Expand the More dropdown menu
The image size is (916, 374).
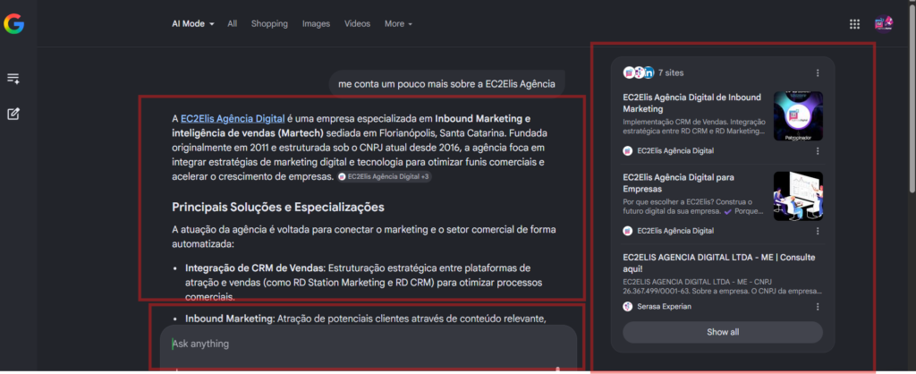pyautogui.click(x=398, y=24)
